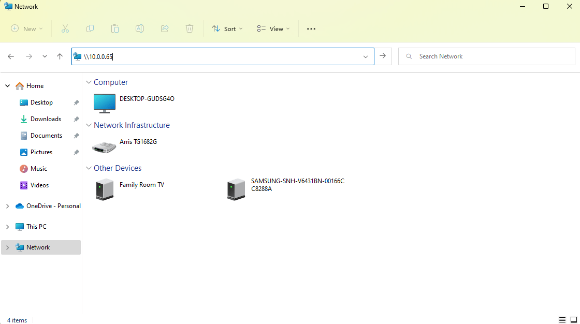
Task: Click the Computer group header
Action: point(111,82)
